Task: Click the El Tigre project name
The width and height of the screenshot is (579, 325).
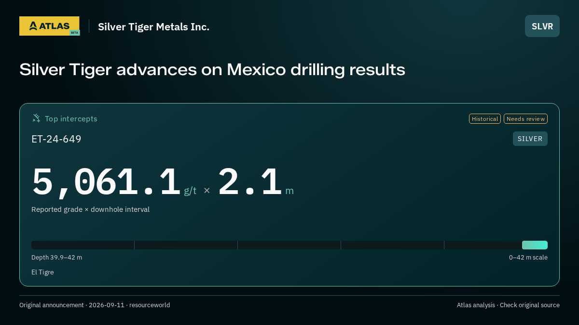Action: pos(42,273)
